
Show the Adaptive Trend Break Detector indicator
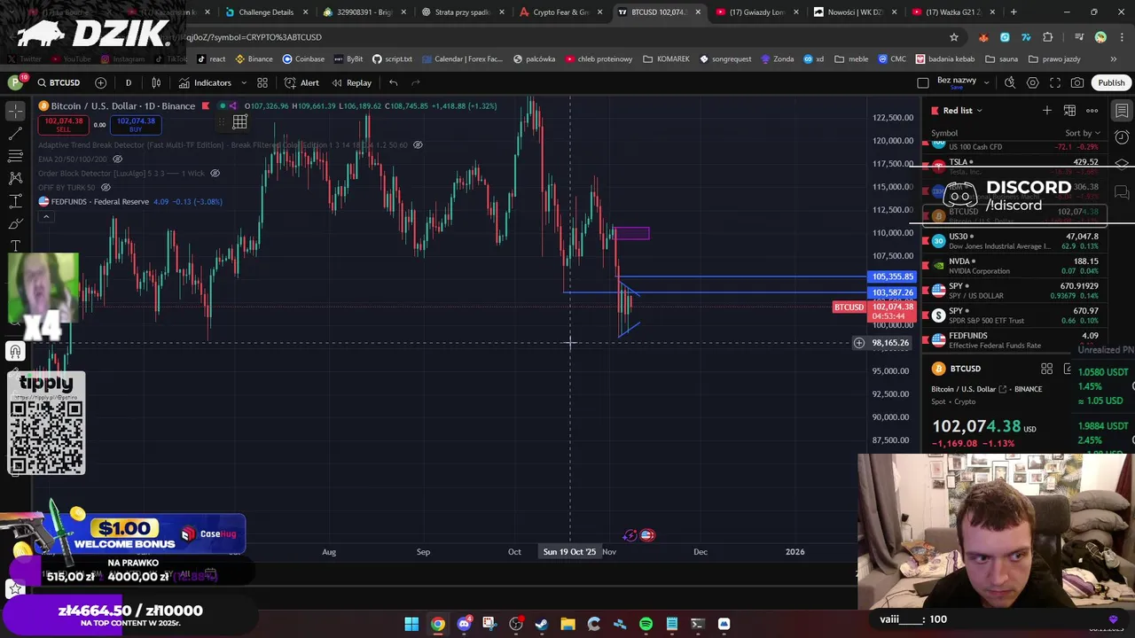click(x=418, y=144)
